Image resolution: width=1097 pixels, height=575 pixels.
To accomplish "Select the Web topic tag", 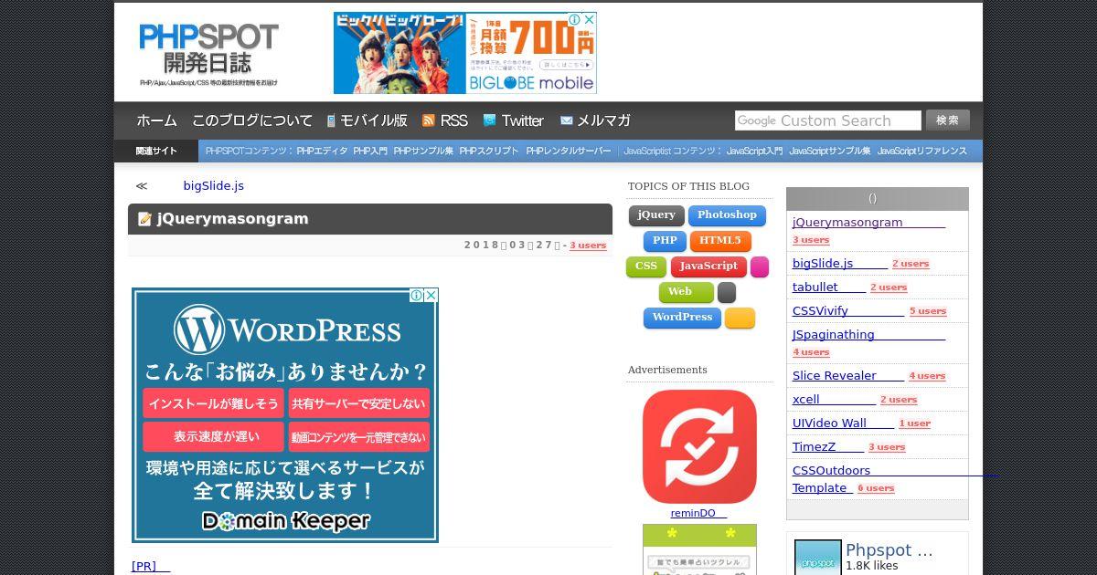I will pos(687,292).
